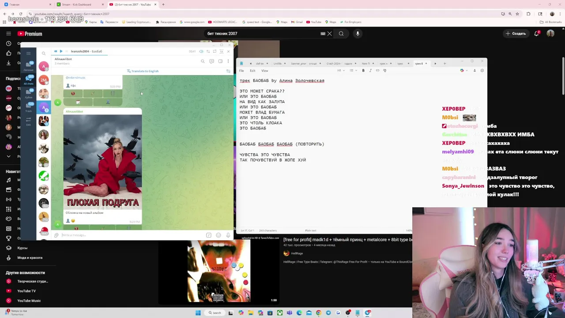Open the File menu in Notepad
The image size is (565, 318).
tap(241, 71)
